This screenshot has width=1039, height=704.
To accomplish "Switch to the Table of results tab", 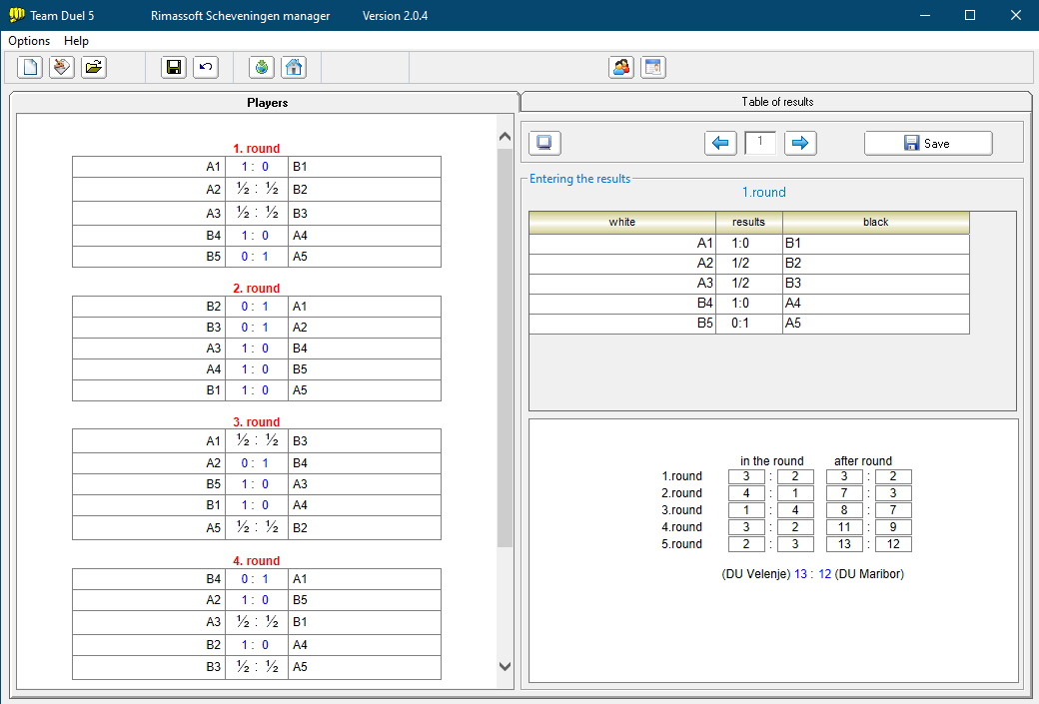I will point(776,102).
